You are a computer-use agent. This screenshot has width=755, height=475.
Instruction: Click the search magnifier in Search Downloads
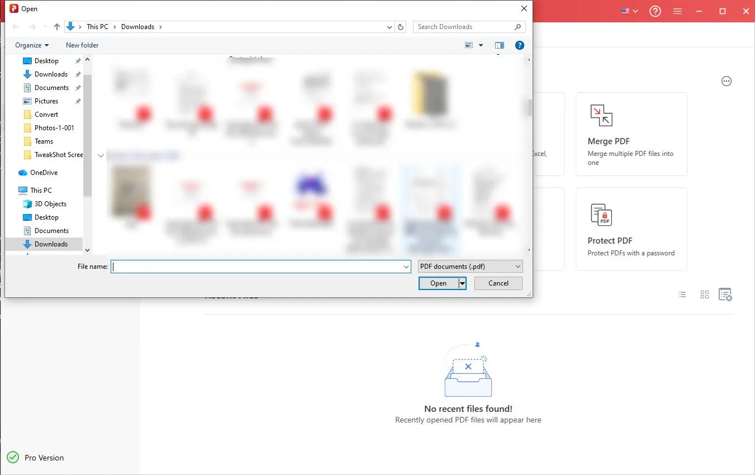[x=517, y=26]
